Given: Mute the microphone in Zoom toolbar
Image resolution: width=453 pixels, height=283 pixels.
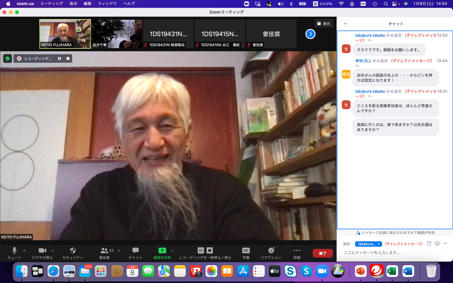Looking at the screenshot, I should pyautogui.click(x=15, y=253).
